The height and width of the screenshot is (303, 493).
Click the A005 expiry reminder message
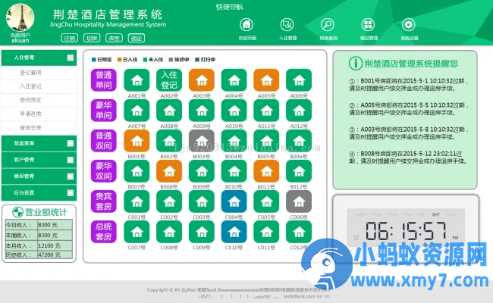pos(409,109)
